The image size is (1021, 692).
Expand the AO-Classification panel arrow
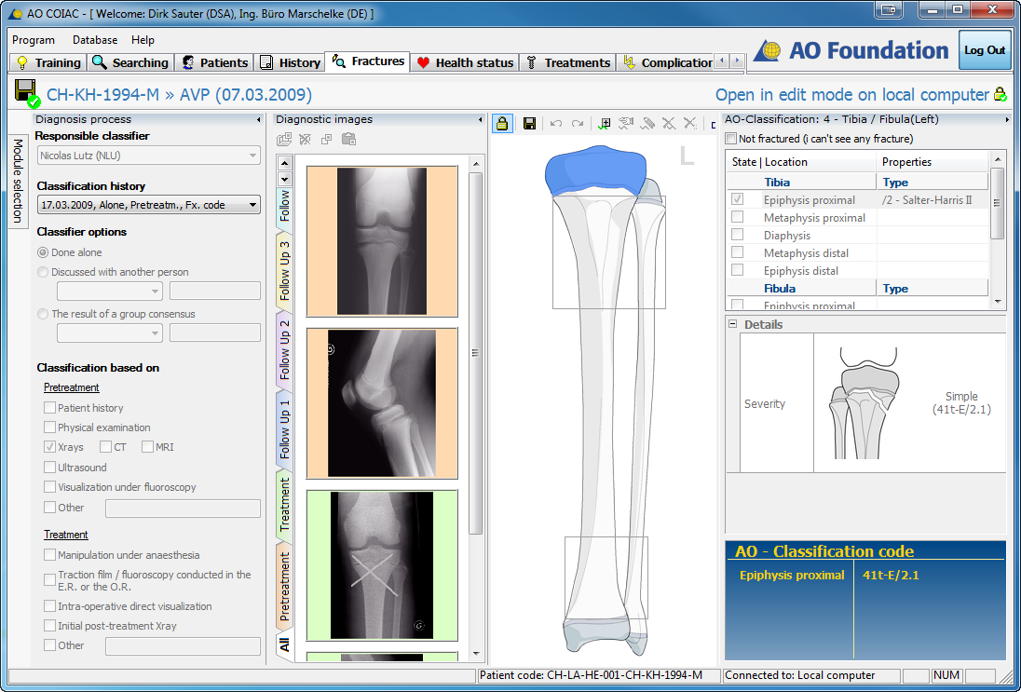pyautogui.click(x=1007, y=120)
